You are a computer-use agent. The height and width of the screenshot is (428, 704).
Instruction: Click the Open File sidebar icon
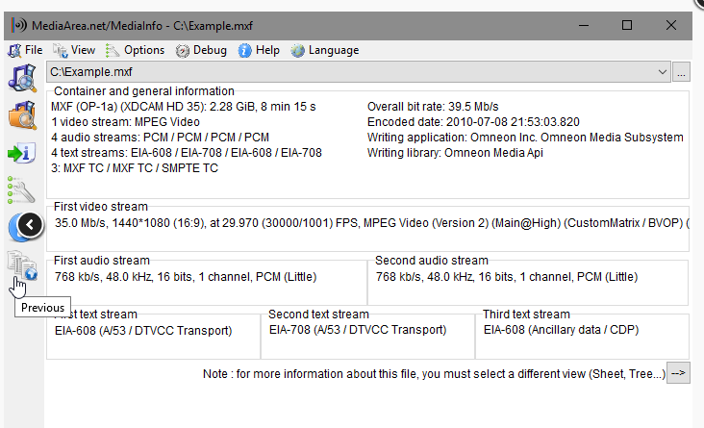pyautogui.click(x=21, y=79)
